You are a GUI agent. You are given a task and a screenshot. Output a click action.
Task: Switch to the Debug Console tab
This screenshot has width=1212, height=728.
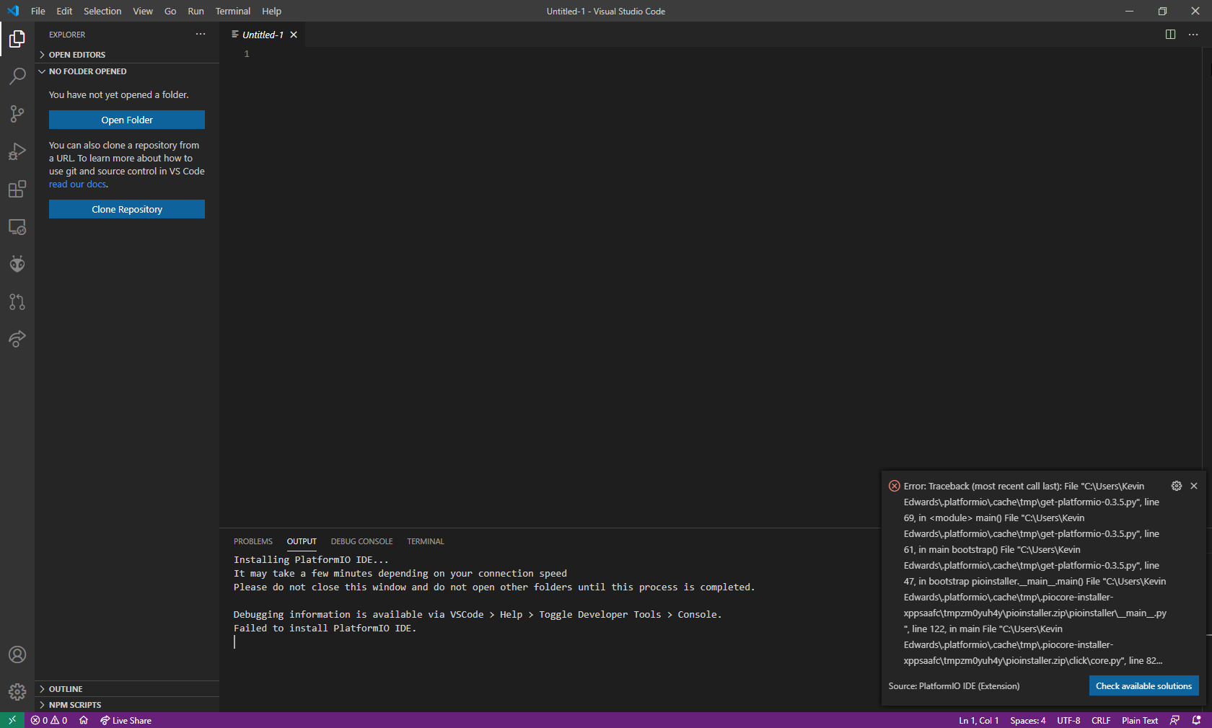361,541
